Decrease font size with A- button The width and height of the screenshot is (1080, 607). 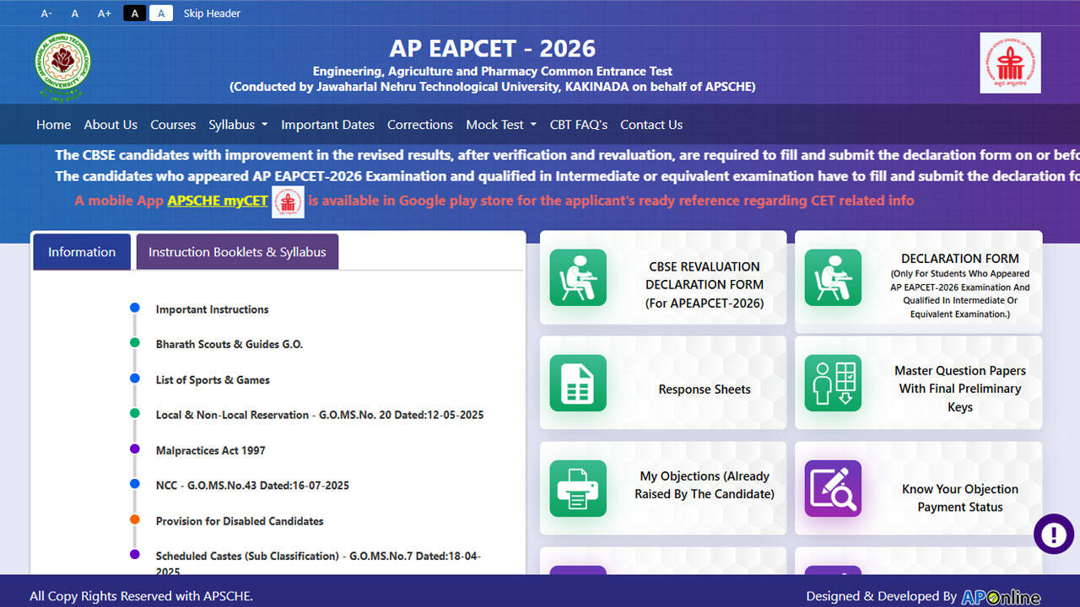tap(46, 13)
